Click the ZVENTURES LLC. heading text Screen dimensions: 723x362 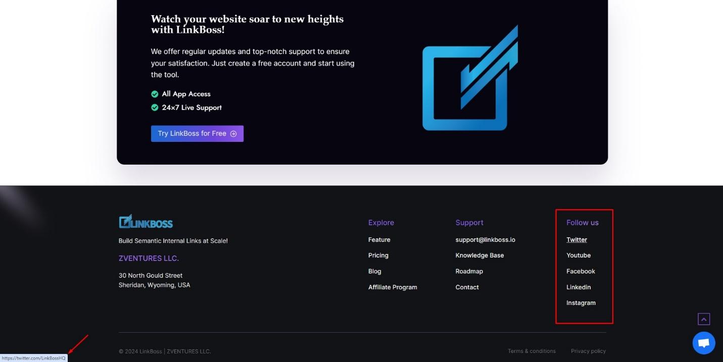[x=149, y=258]
